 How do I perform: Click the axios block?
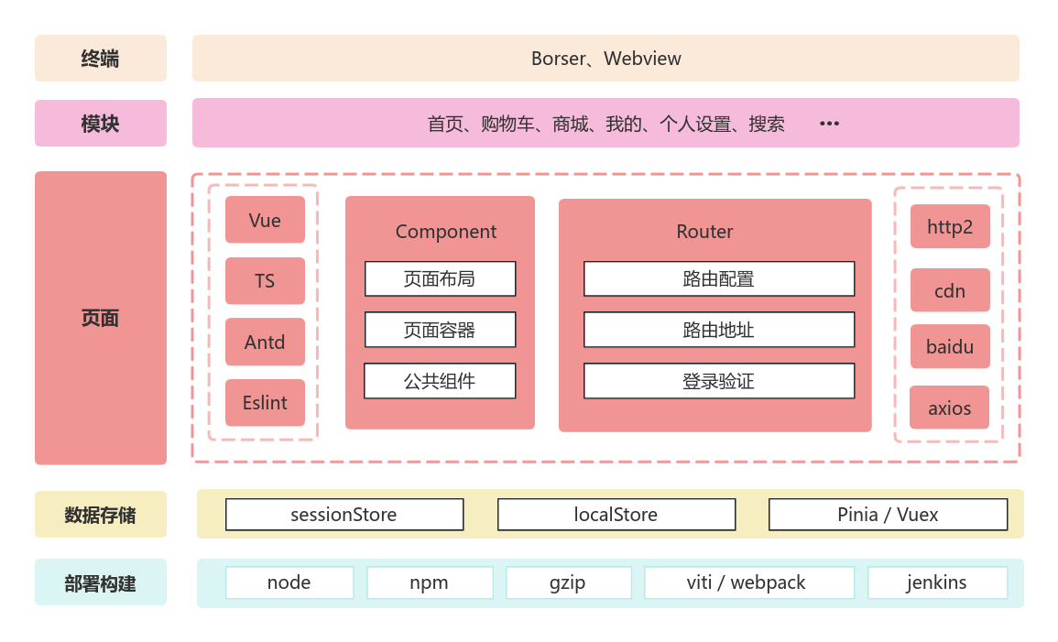949,408
